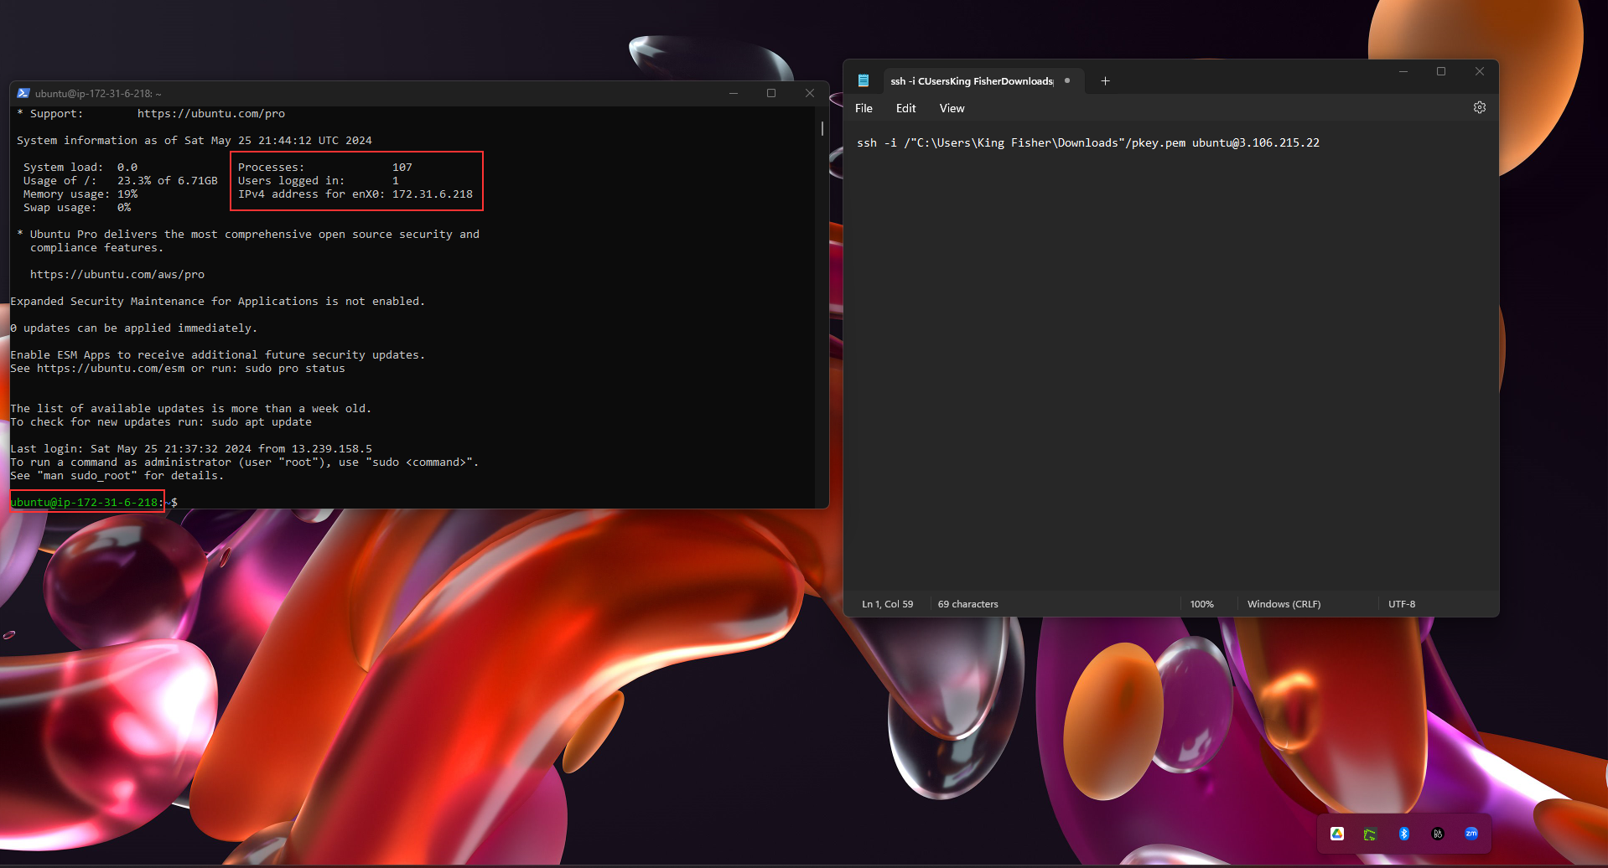The image size is (1608, 868).
Task: Open Notepad settings via gear icon
Action: 1479,107
